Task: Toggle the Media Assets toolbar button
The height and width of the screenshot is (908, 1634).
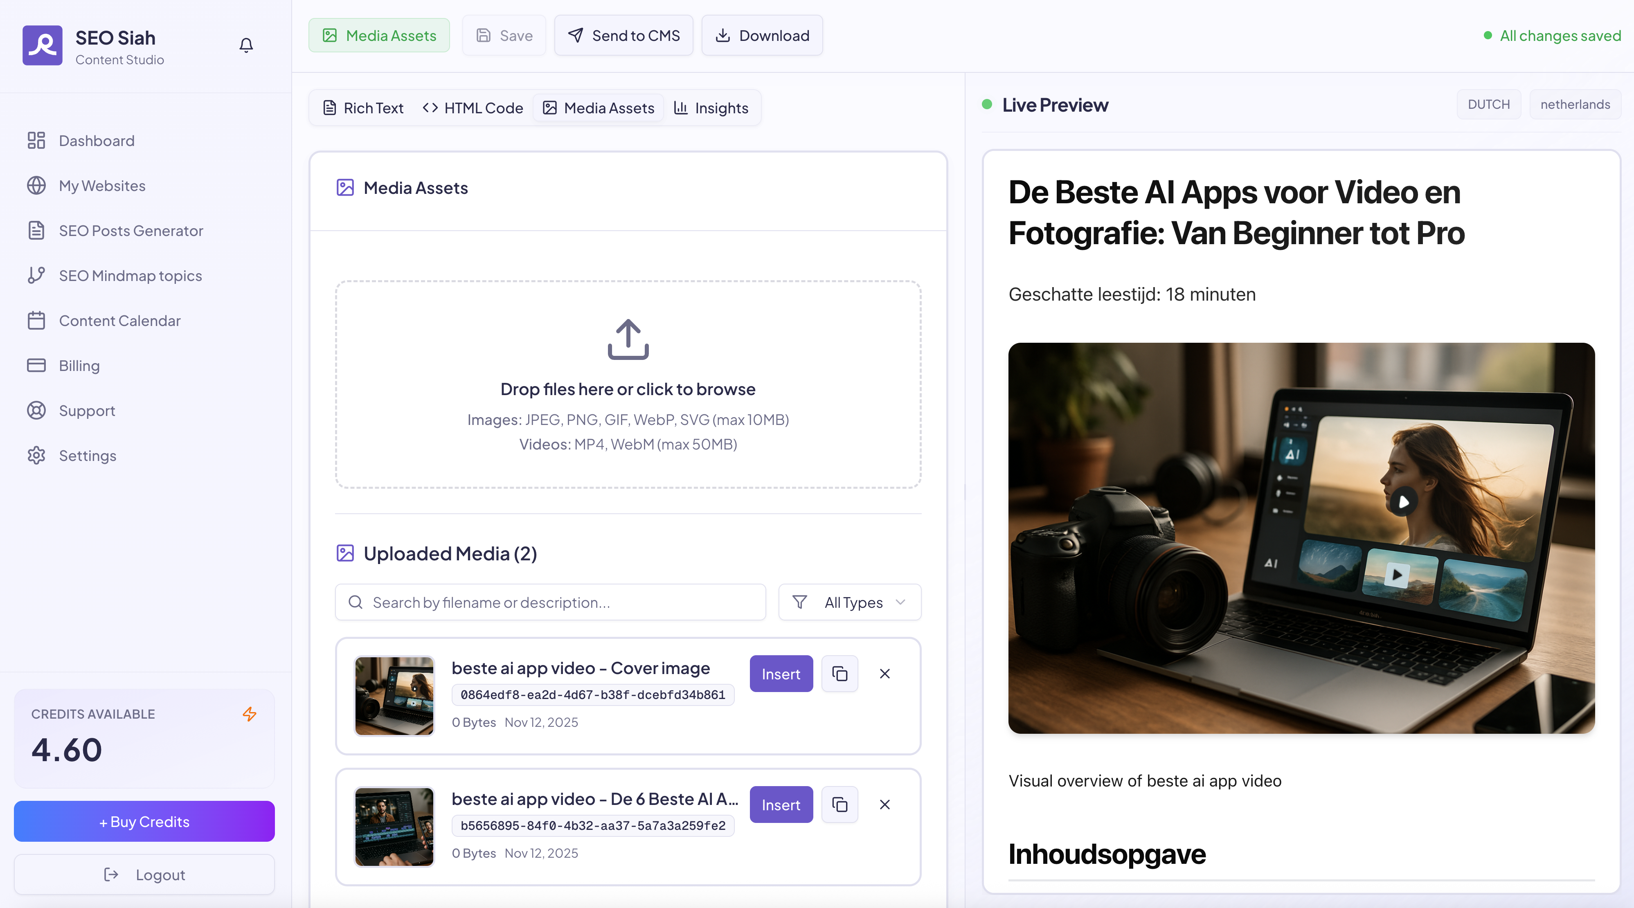Action: point(379,36)
